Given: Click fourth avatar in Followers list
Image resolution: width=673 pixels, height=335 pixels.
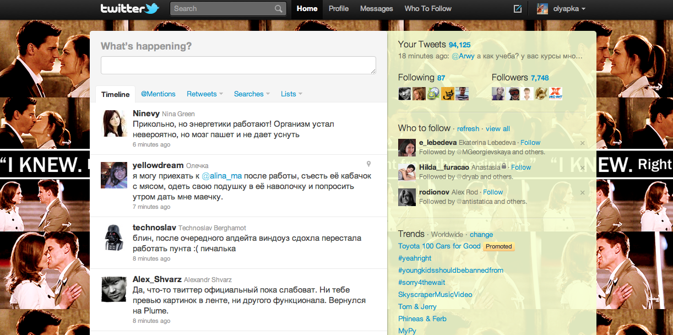Looking at the screenshot, I should (x=541, y=93).
